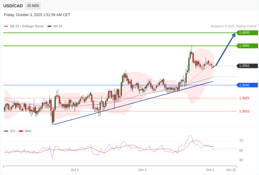Click the red 9MA legend marker

[x=21, y=131]
